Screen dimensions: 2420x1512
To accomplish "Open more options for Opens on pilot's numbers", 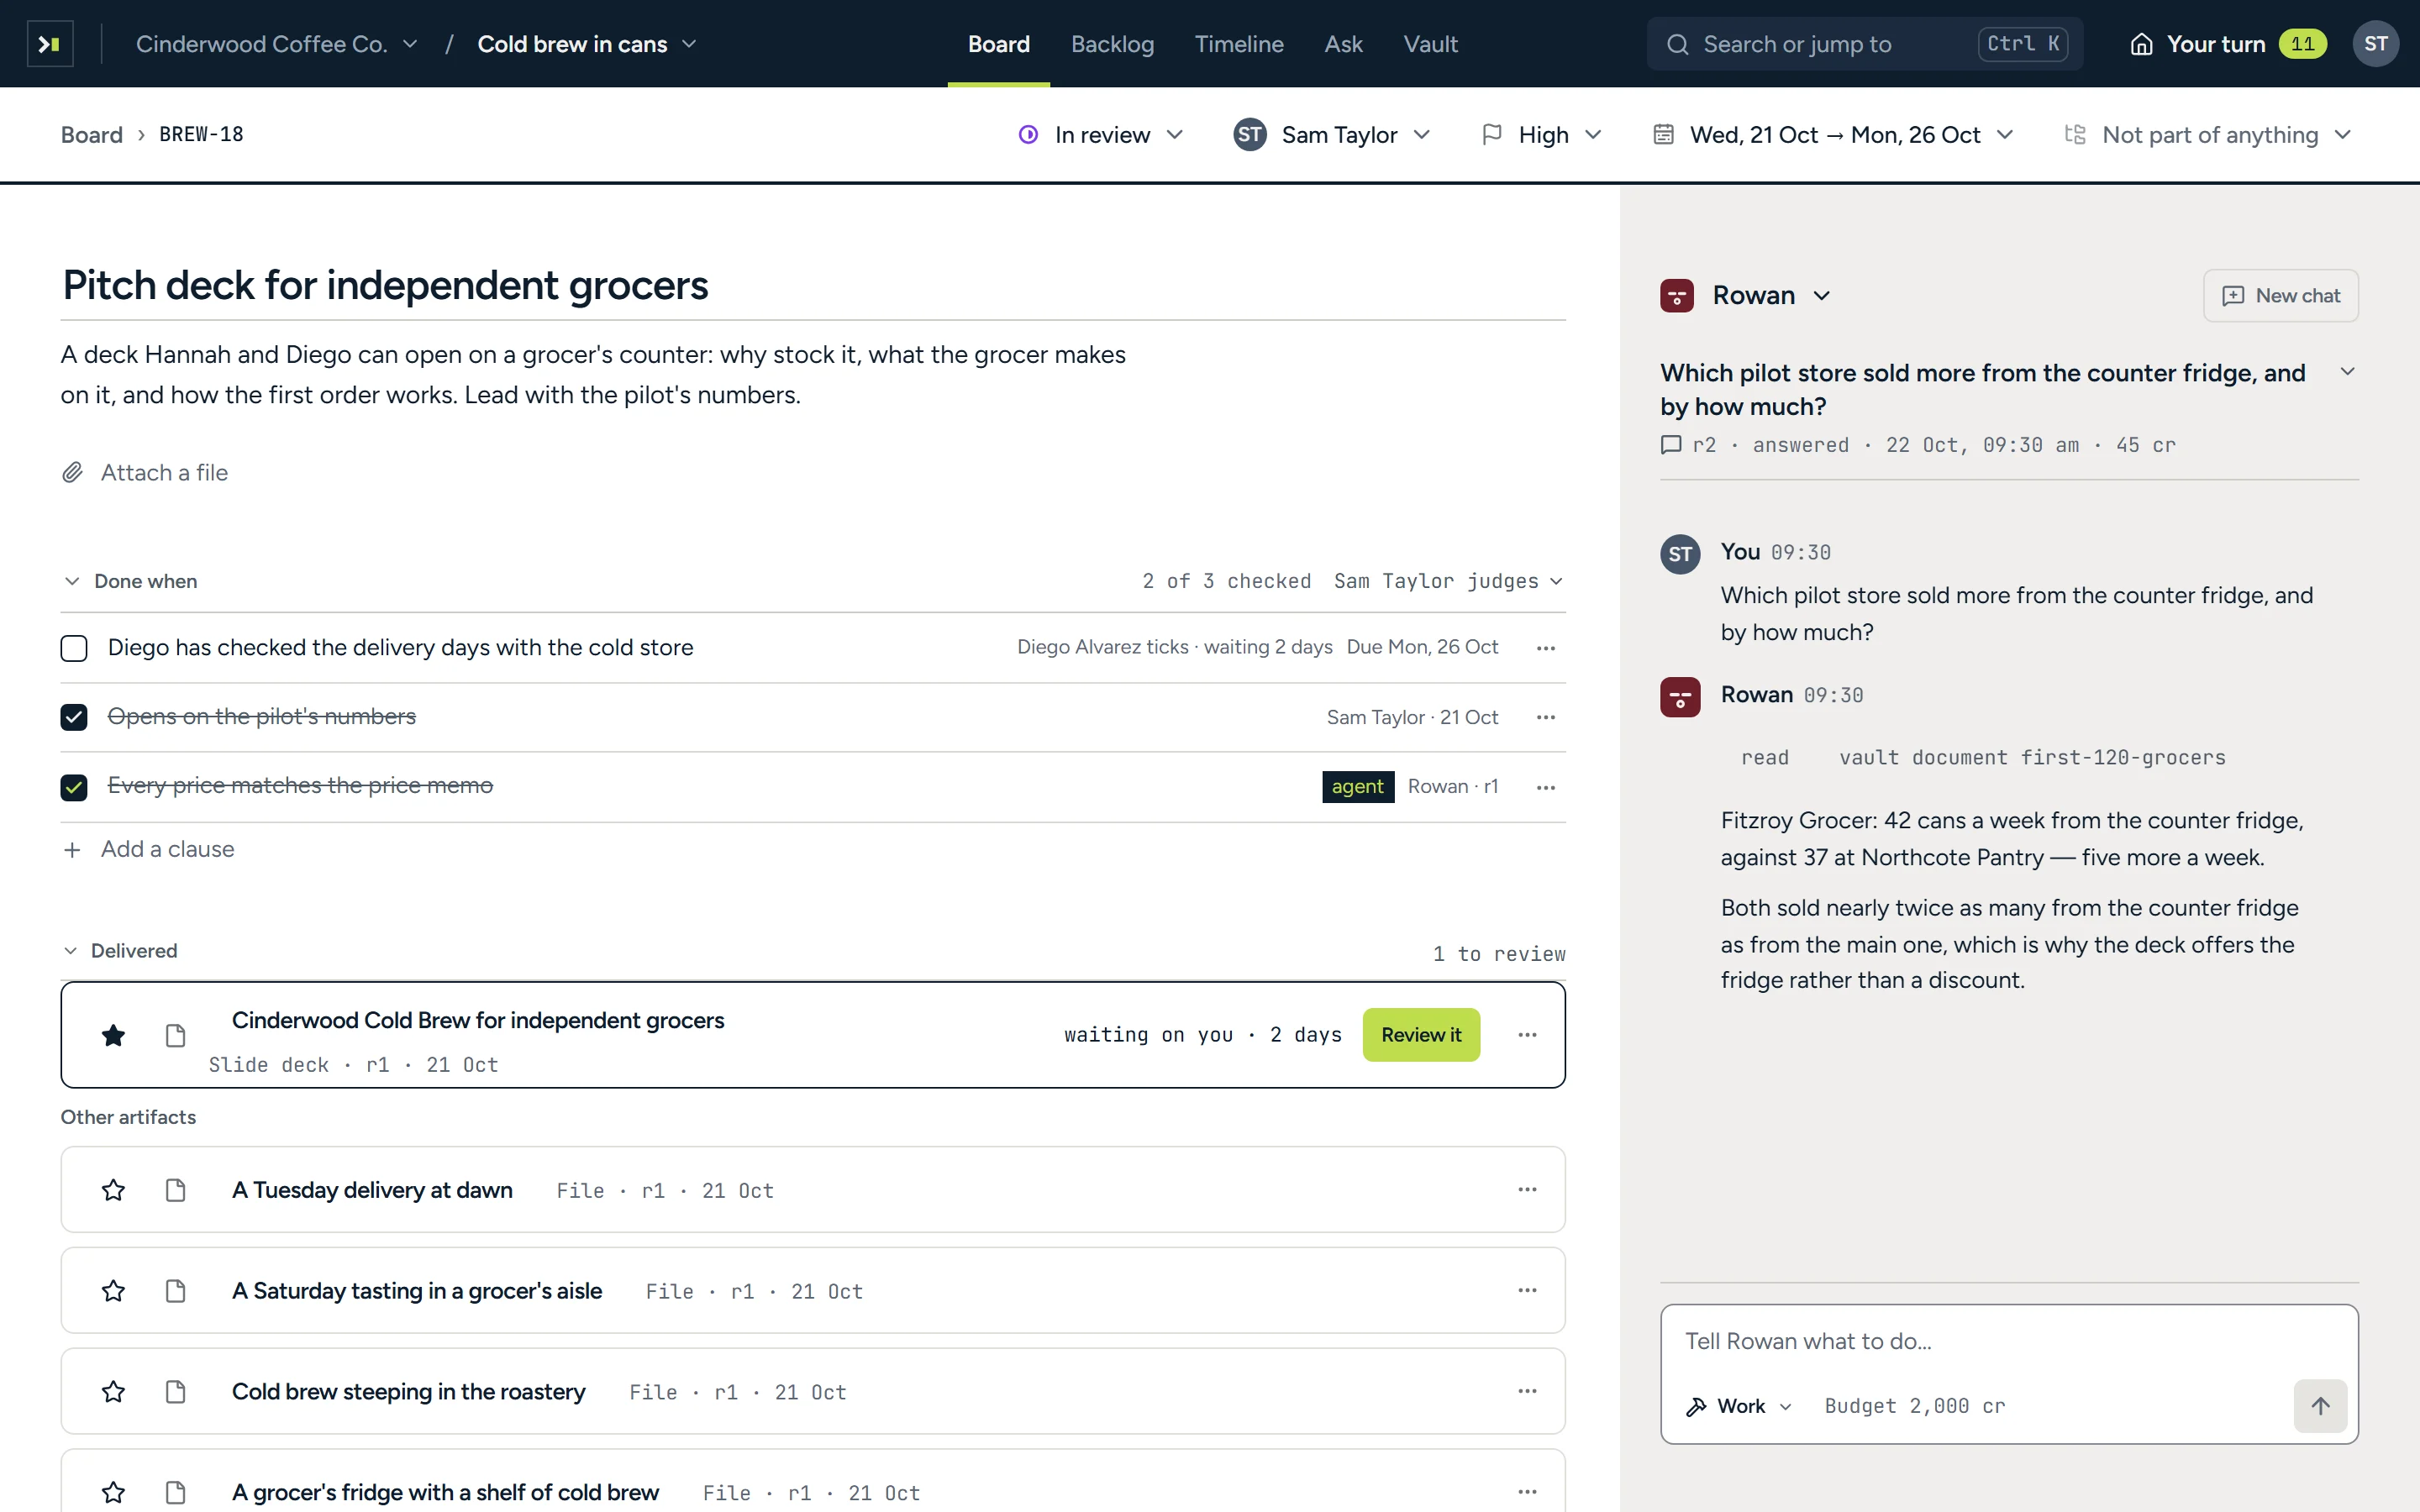I will [x=1546, y=717].
